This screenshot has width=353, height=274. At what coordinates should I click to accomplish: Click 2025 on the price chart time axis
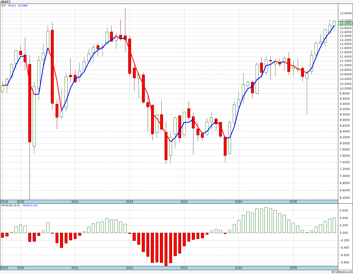tap(293, 202)
